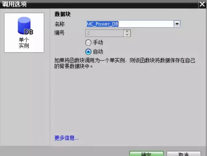Select the 手动 radio button

click(x=88, y=43)
